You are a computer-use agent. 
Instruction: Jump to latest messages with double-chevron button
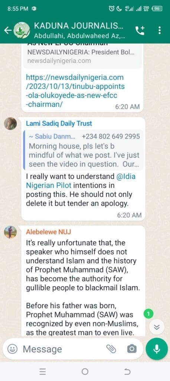[157, 327]
